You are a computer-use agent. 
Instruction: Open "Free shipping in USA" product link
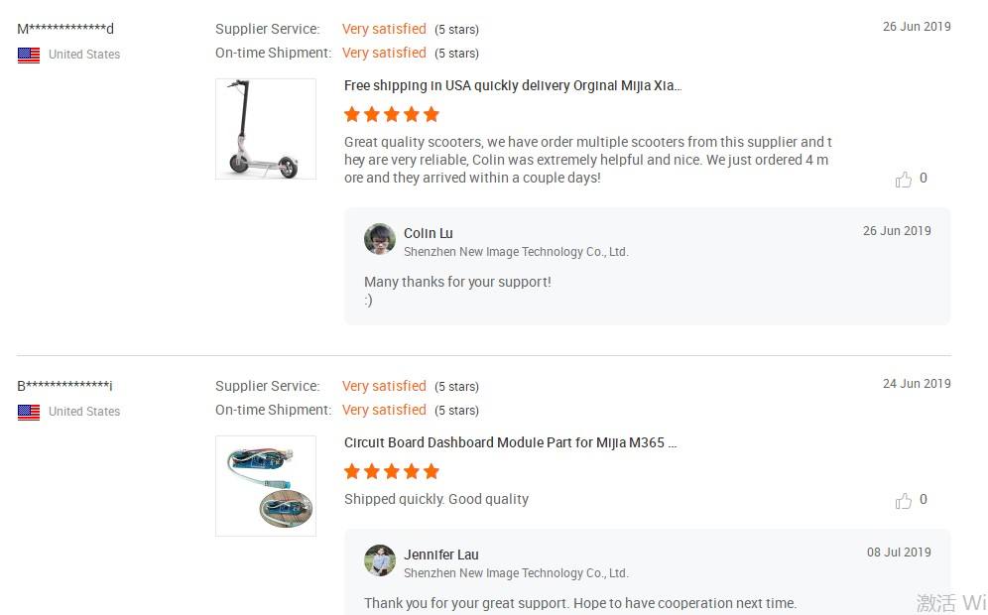(512, 85)
